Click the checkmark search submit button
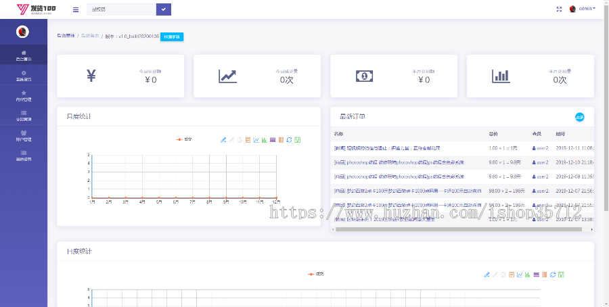The height and width of the screenshot is (307, 609). pyautogui.click(x=164, y=9)
